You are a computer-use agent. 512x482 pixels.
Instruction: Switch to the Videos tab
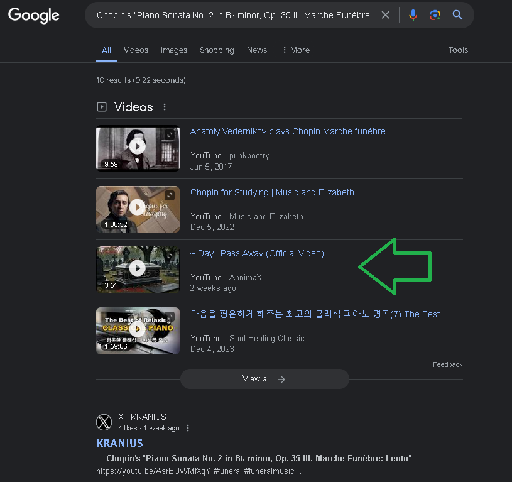pos(136,50)
